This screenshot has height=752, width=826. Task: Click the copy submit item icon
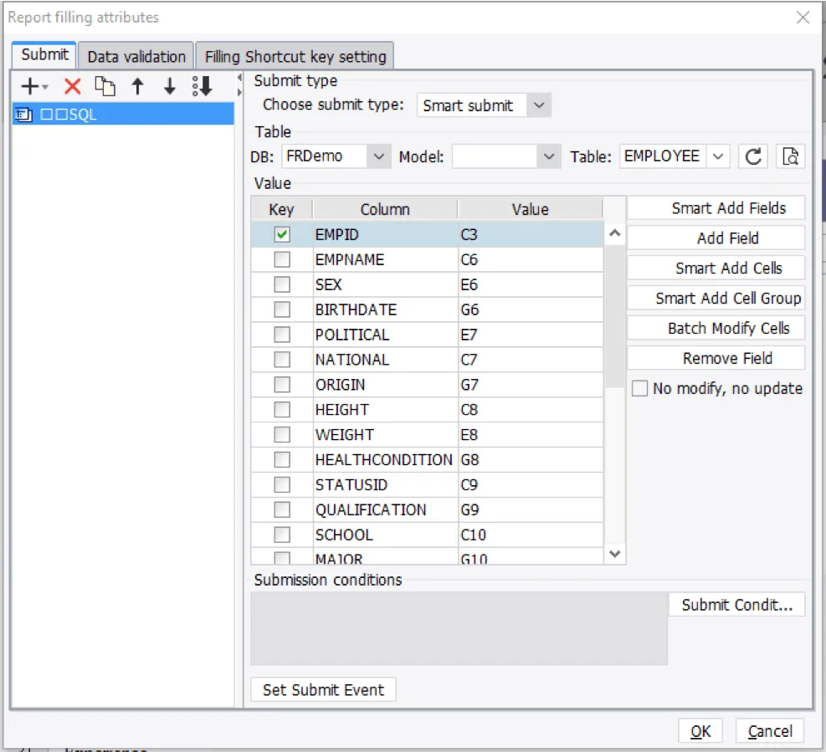(105, 86)
